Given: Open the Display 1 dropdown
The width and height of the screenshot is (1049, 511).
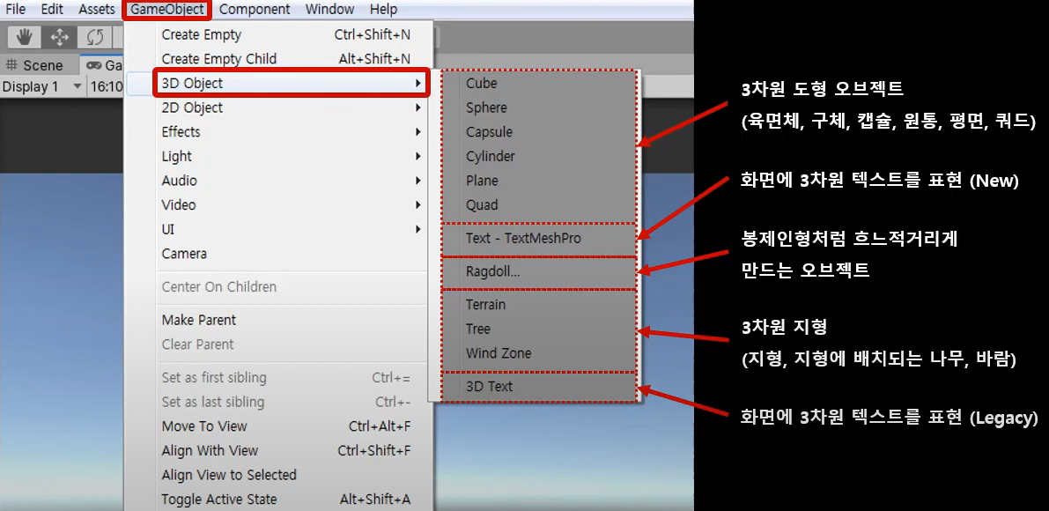Looking at the screenshot, I should pyautogui.click(x=41, y=86).
